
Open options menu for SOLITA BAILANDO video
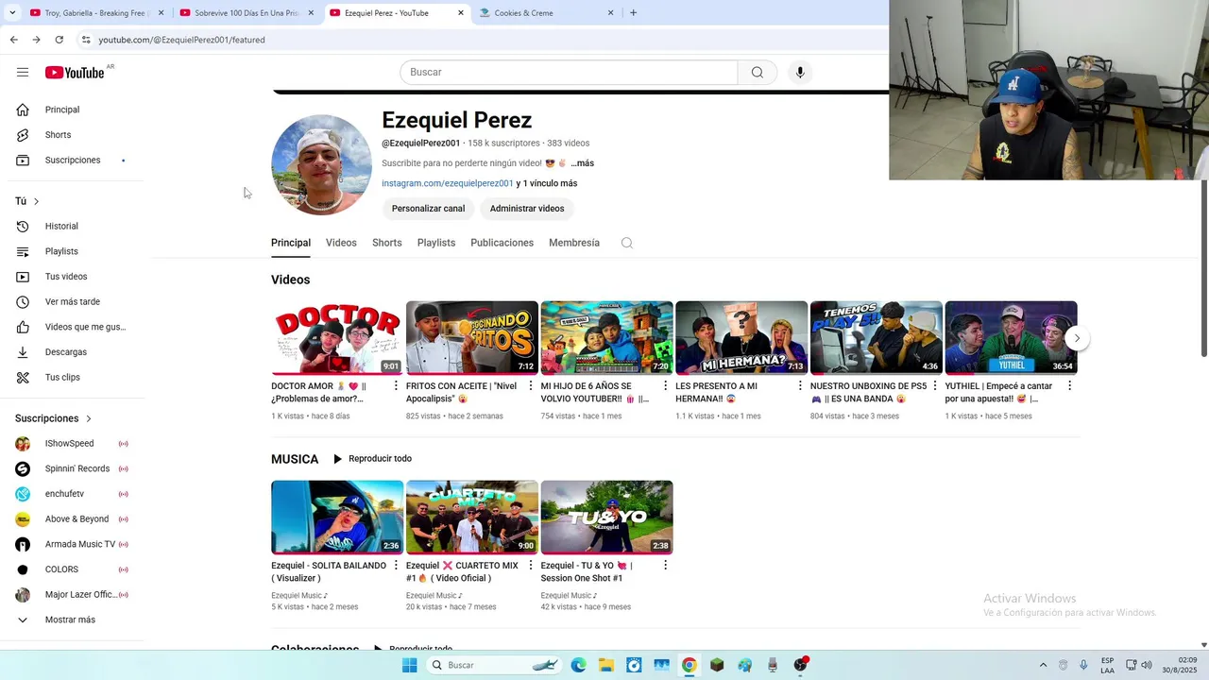point(396,565)
